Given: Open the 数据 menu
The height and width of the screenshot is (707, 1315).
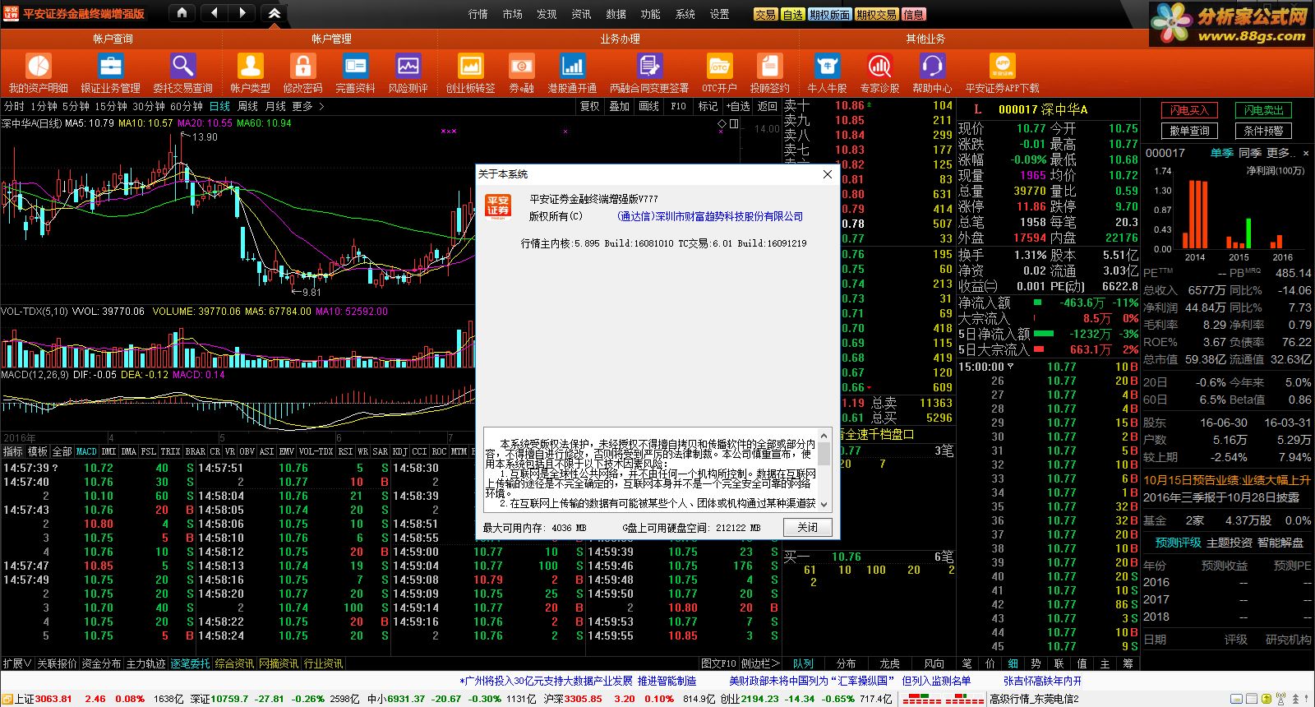Looking at the screenshot, I should click(616, 14).
